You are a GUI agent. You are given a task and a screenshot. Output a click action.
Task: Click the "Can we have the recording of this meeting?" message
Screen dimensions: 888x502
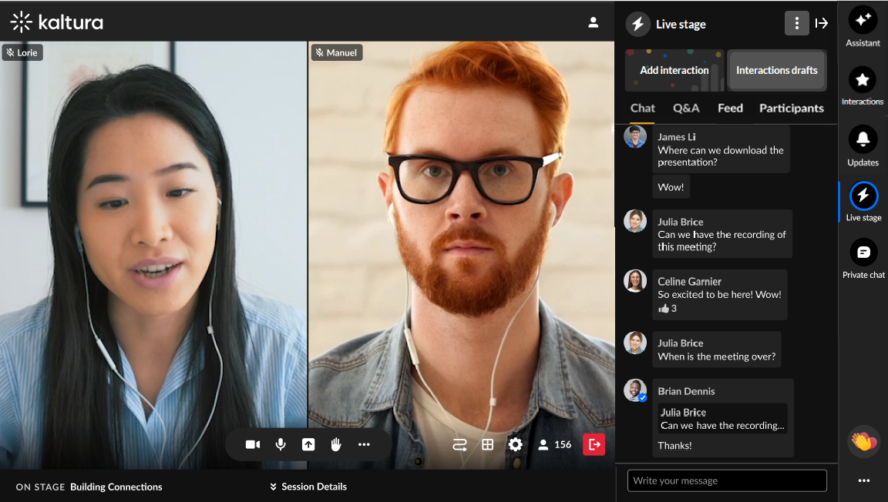pos(722,234)
